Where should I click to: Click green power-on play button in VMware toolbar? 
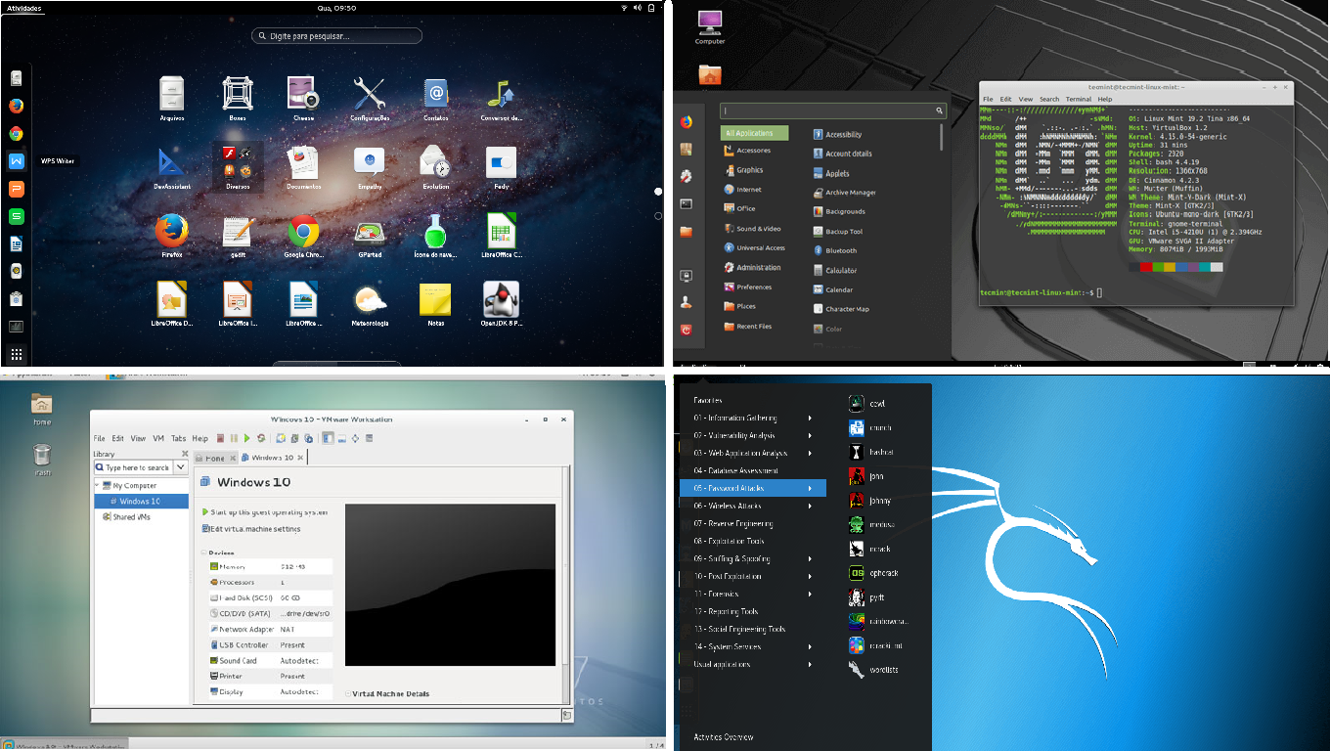coord(247,438)
